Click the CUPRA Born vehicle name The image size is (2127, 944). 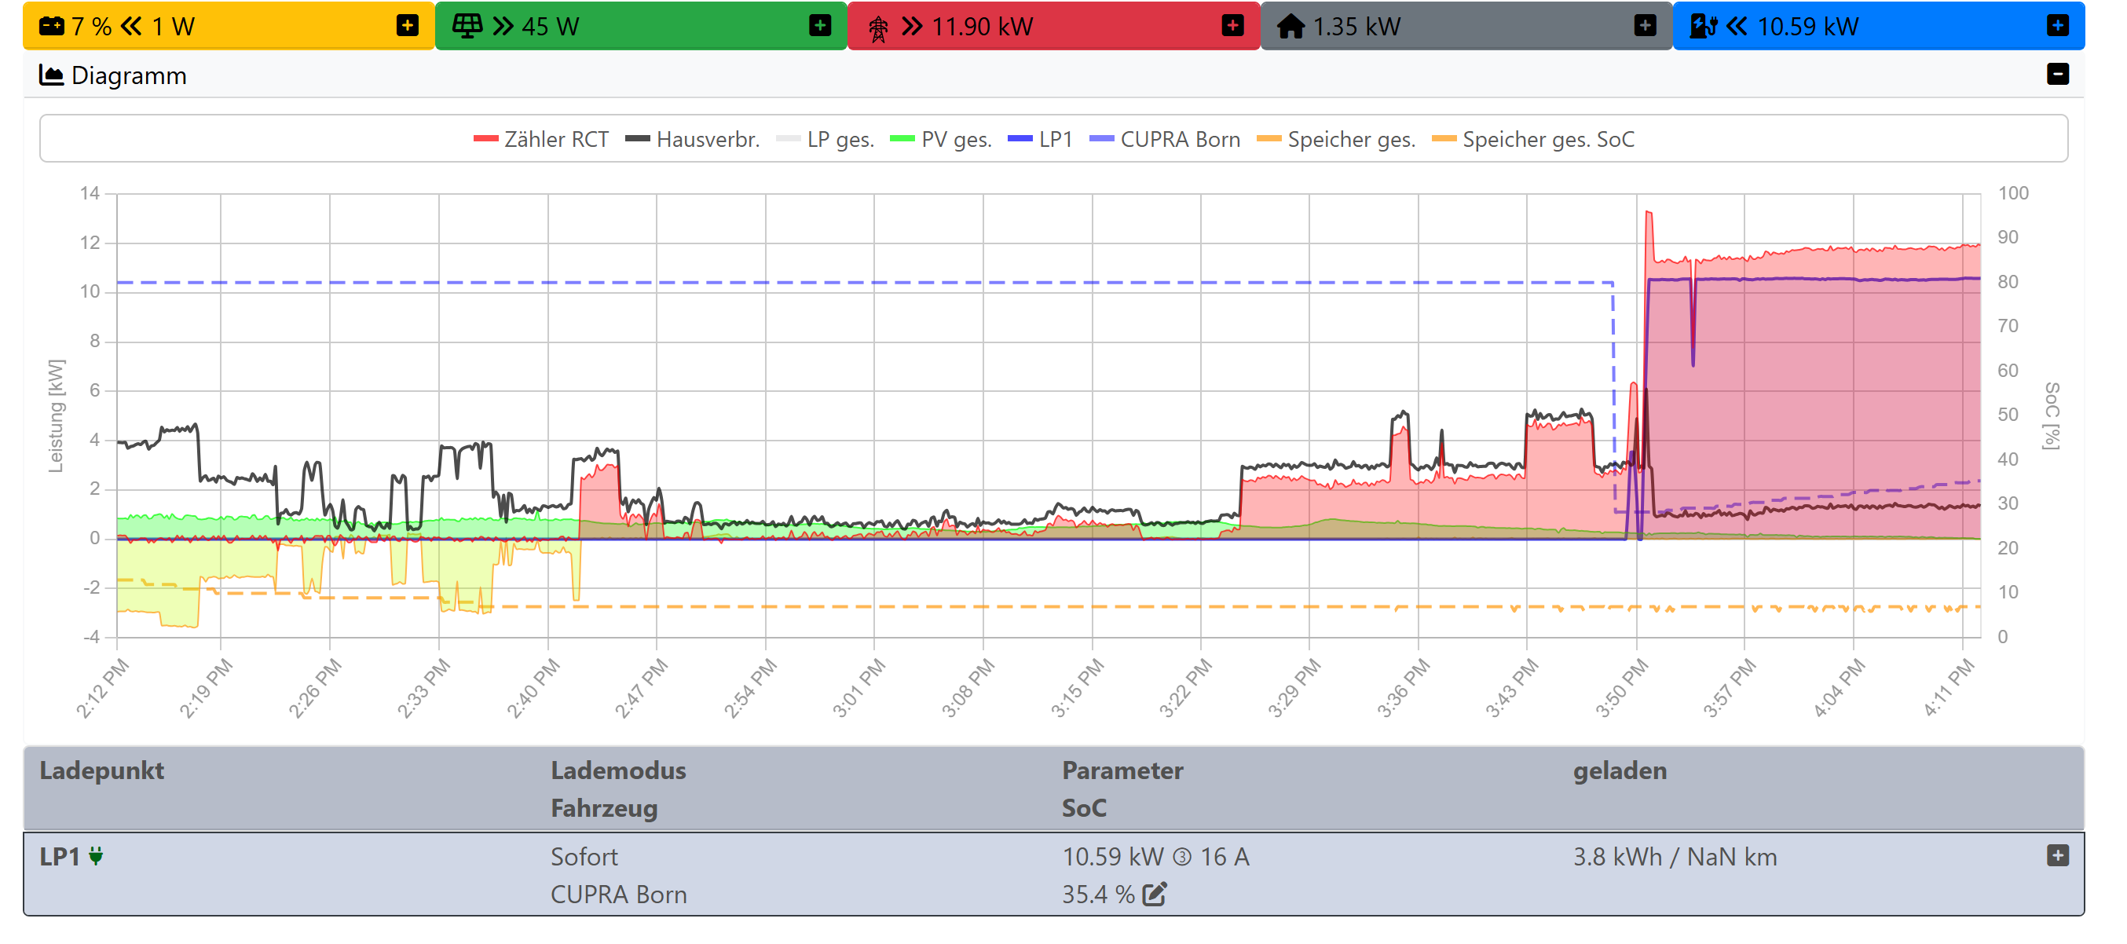618,895
